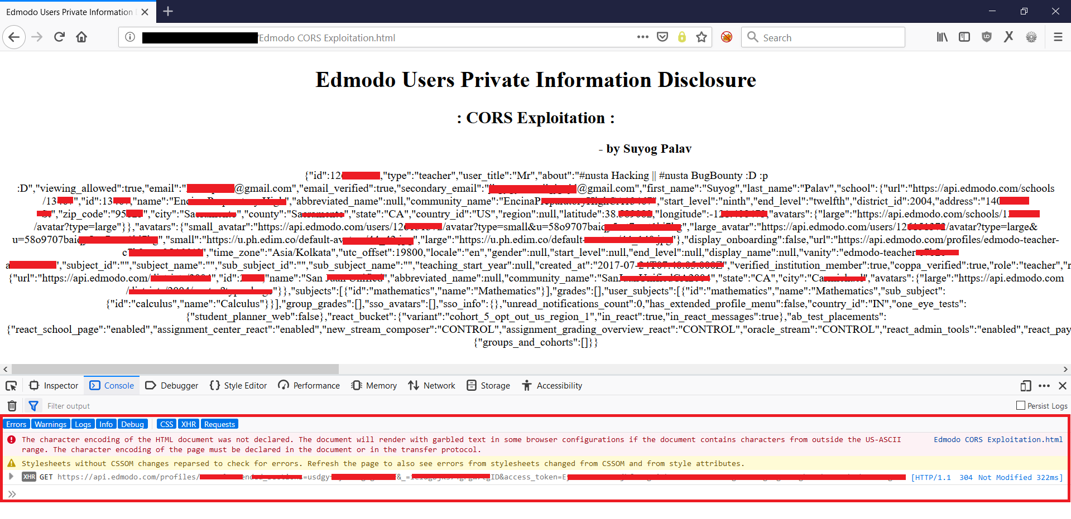Screen dimensions: 1071x519
Task: Click the X extension toolbar icon
Action: 1008,37
